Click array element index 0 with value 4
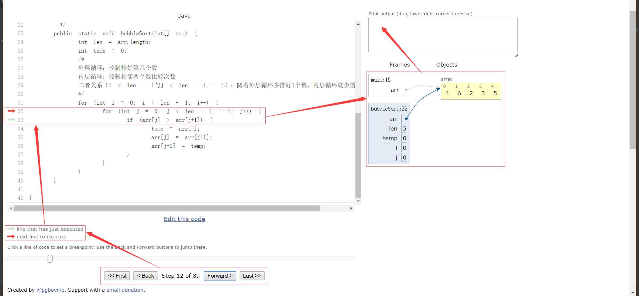This screenshot has width=639, height=296. pos(447,91)
